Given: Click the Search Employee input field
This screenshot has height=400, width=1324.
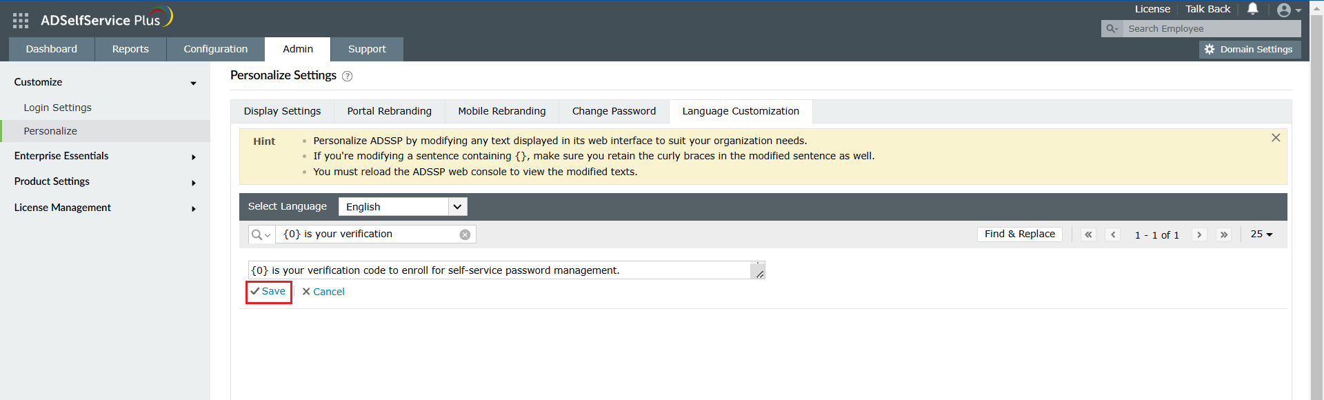Looking at the screenshot, I should coord(1211,28).
